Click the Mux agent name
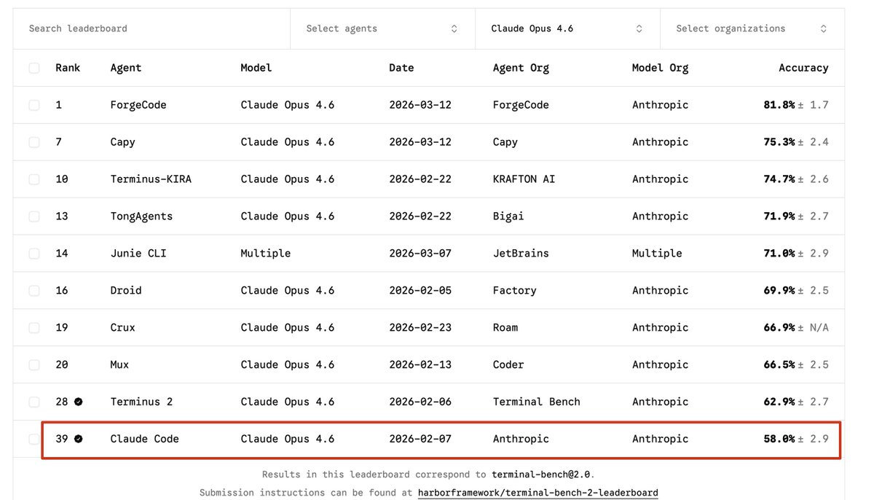This screenshot has width=874, height=500. tap(119, 365)
